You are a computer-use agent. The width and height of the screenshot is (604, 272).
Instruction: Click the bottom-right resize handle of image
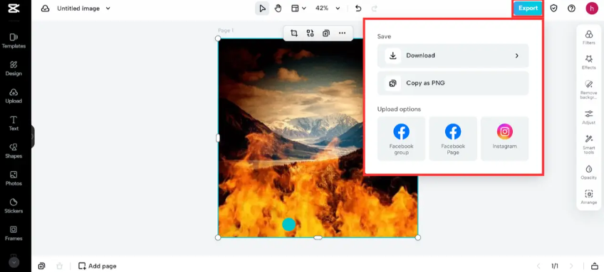pos(418,237)
